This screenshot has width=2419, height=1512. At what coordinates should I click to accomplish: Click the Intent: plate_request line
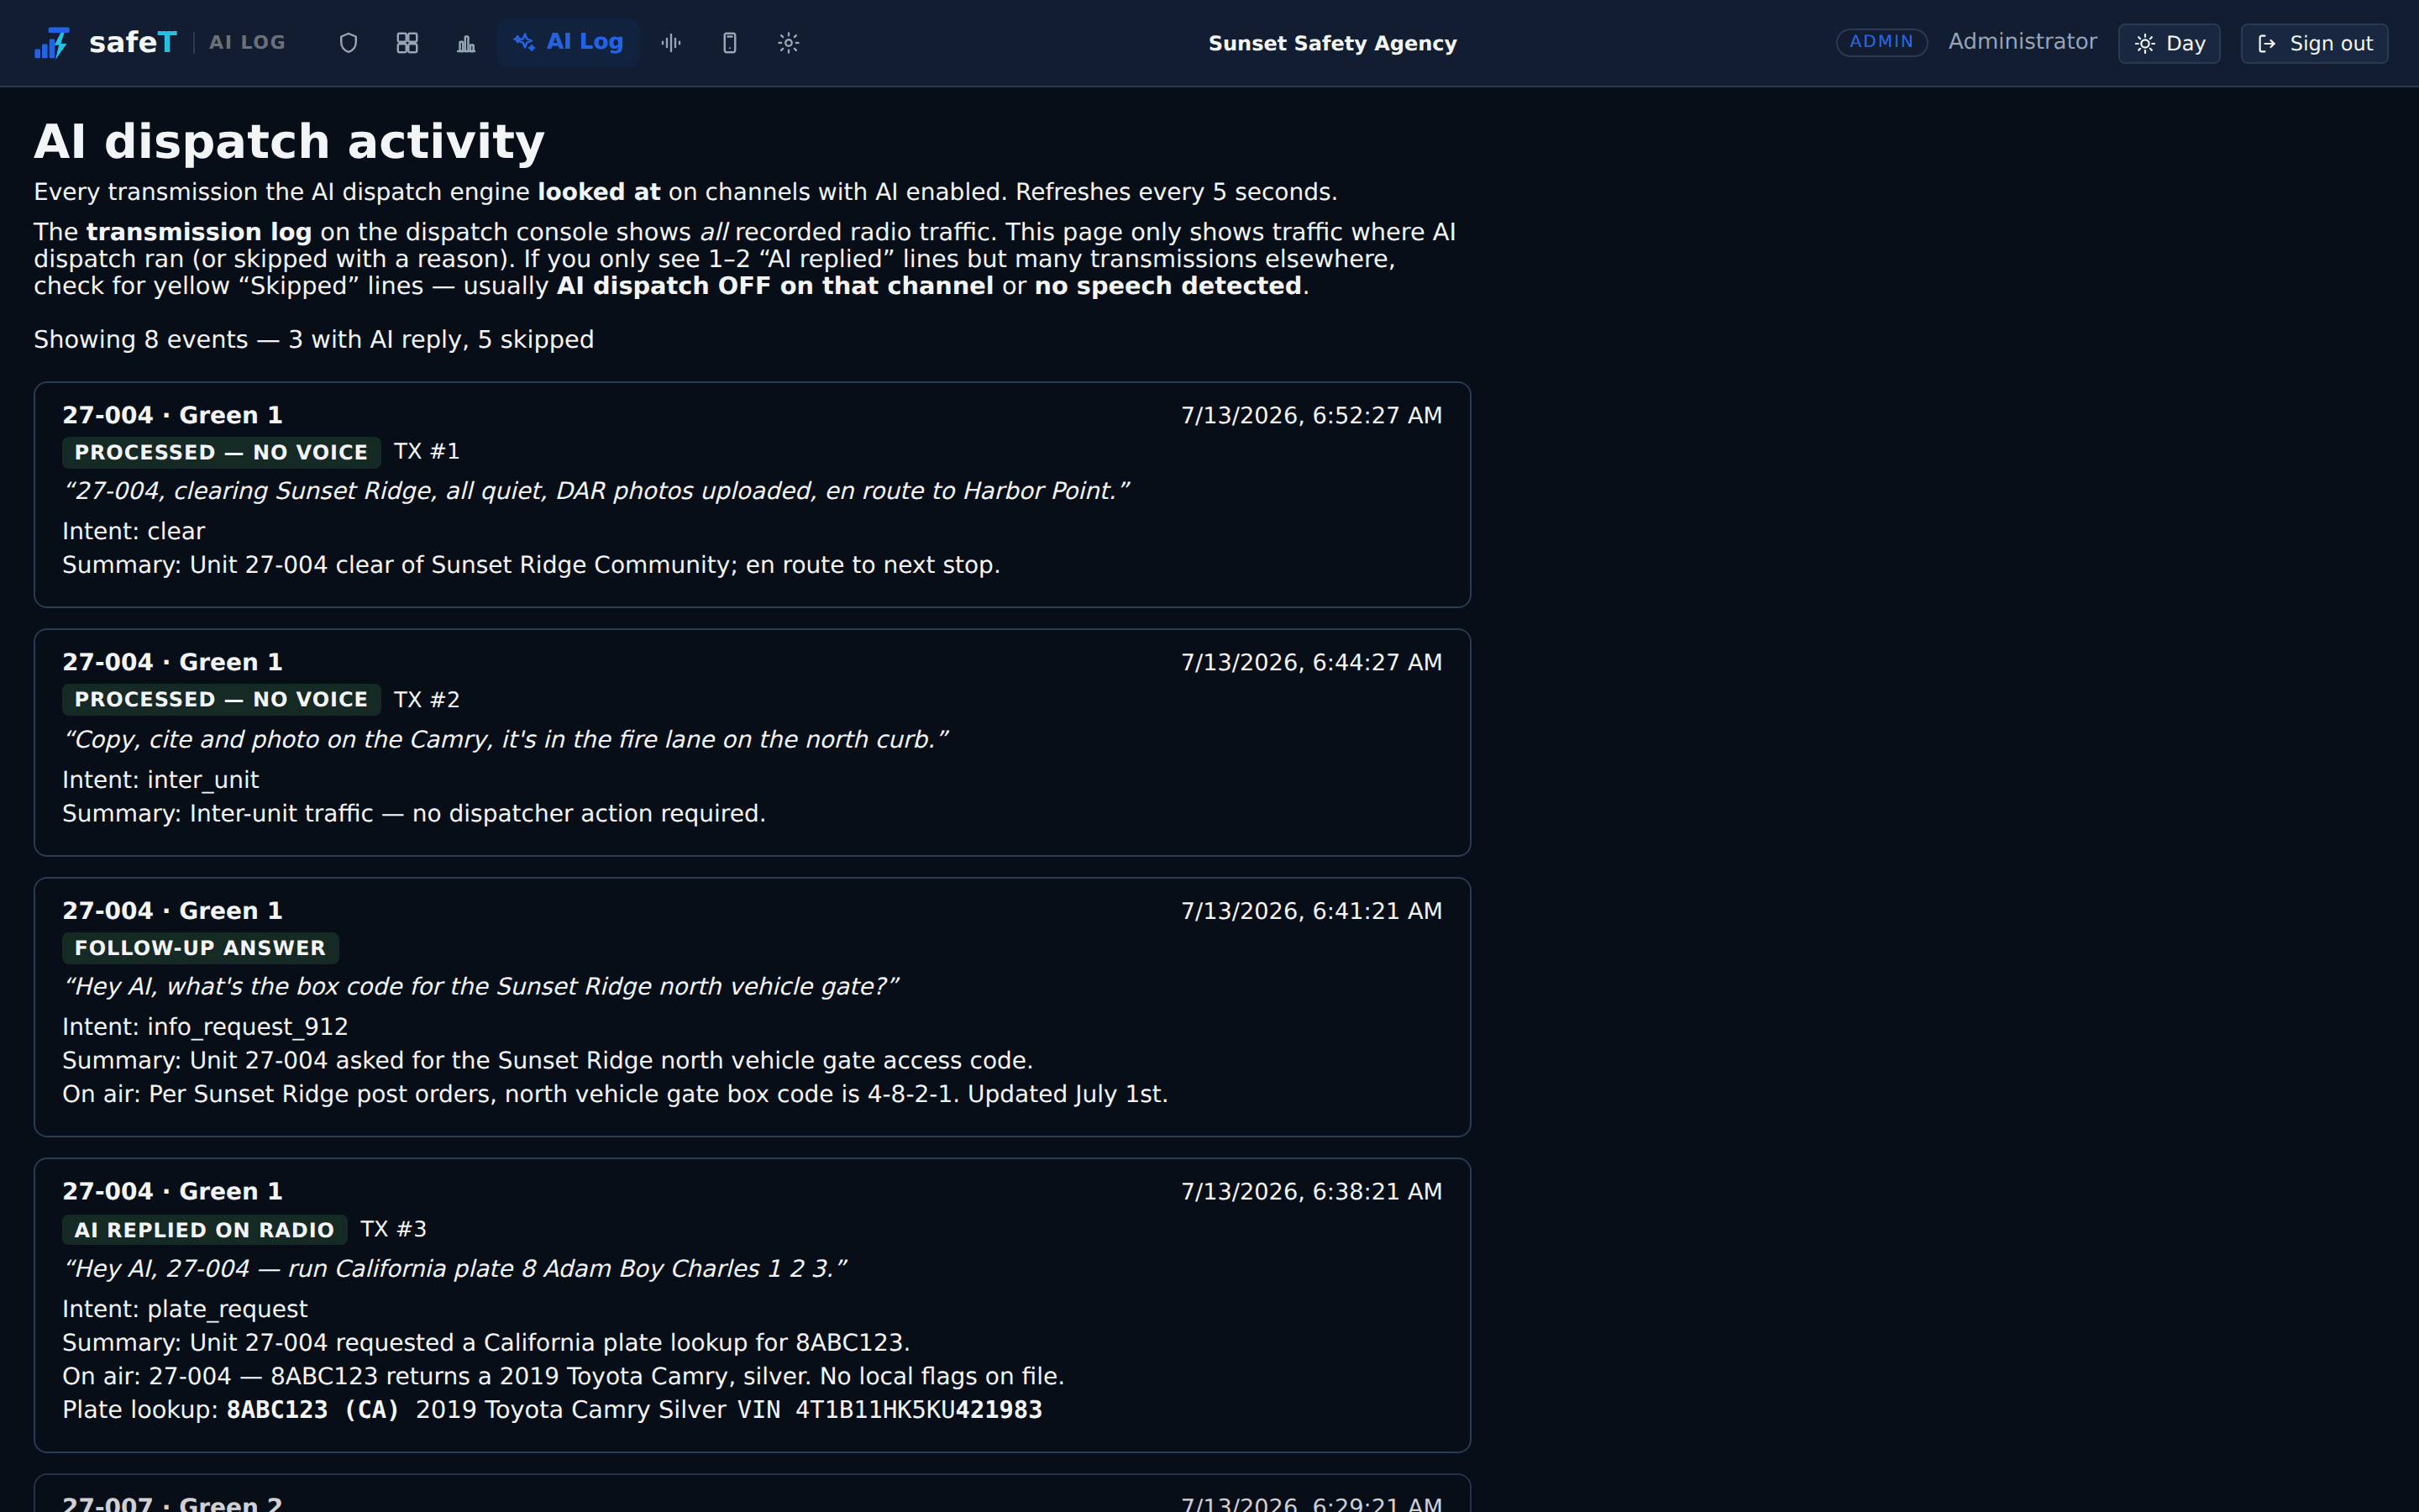(185, 1309)
